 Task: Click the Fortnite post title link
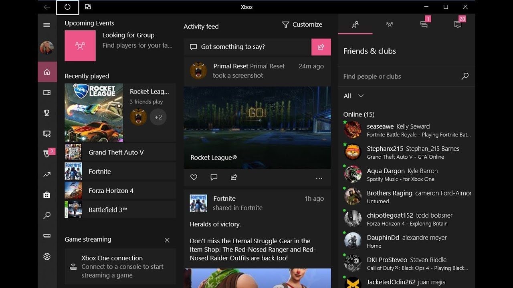[224, 198]
